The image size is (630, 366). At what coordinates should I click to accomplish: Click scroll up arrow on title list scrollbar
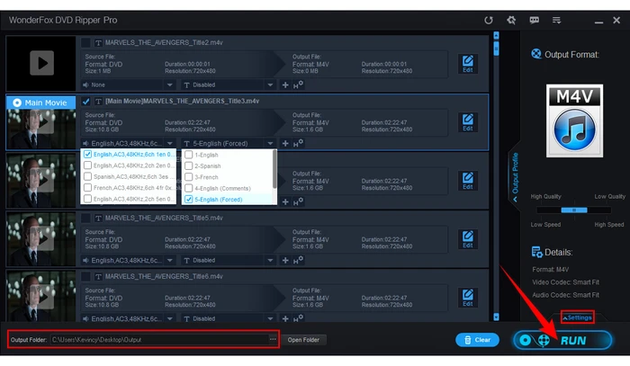tap(496, 36)
